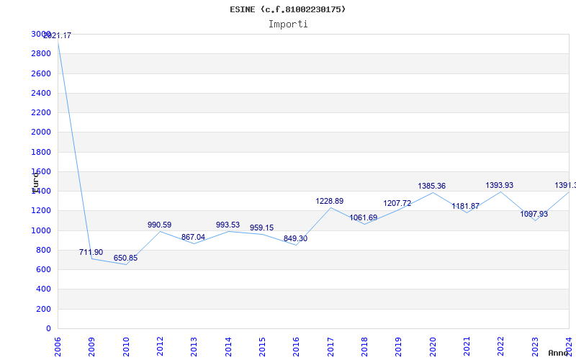Click the 2000 y-axis tick label
The width and height of the screenshot is (576, 360).
(x=41, y=132)
